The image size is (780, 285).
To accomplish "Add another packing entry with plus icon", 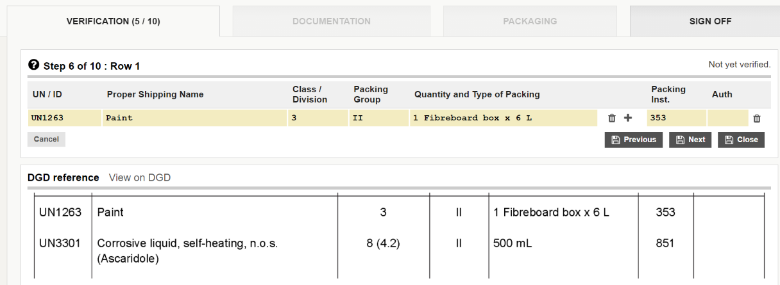I will tap(628, 118).
